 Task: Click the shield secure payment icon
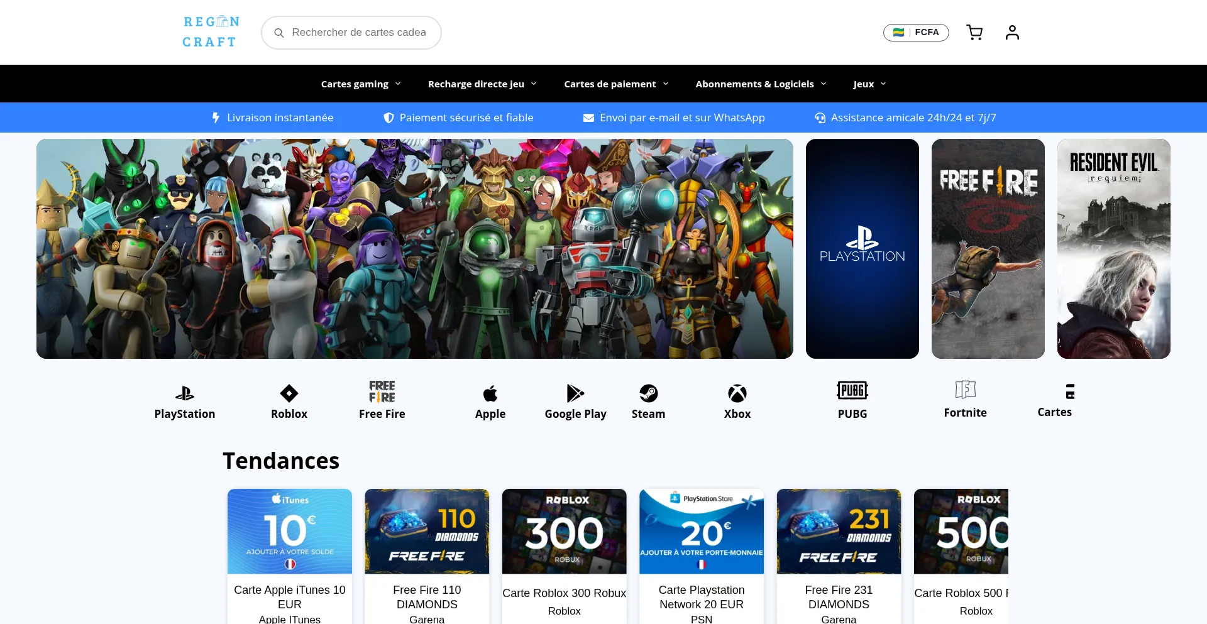(x=389, y=118)
